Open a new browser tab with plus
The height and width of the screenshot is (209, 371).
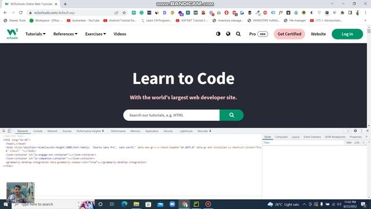point(65,4)
